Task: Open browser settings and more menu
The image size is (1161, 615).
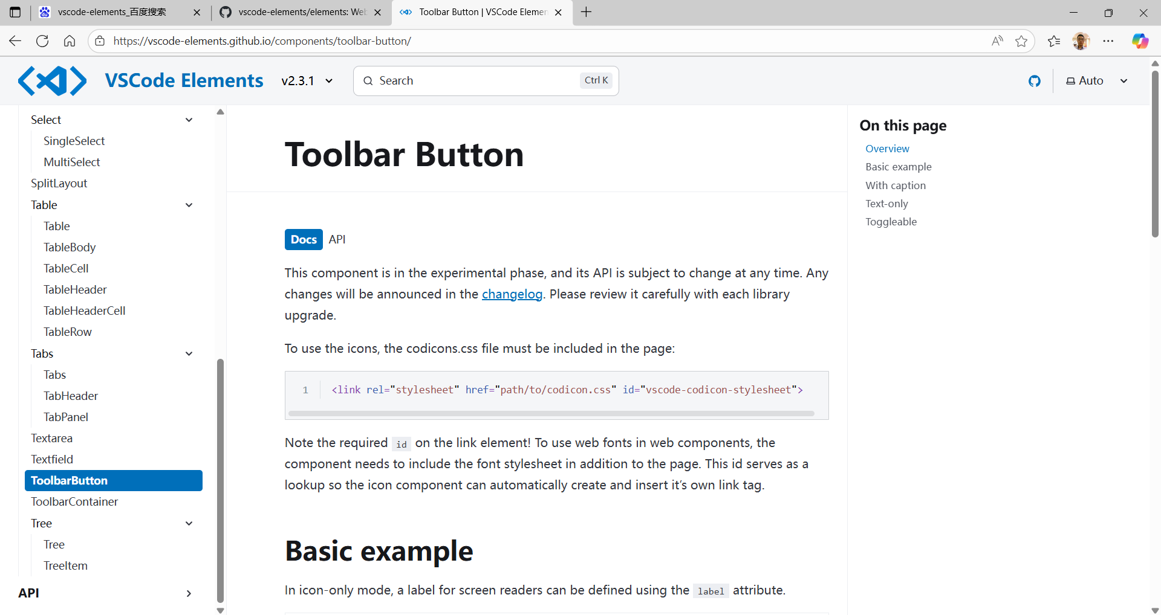Action: pyautogui.click(x=1108, y=41)
